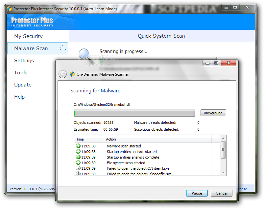
Task: Close the Protector Plus main window
Action: (247, 8)
